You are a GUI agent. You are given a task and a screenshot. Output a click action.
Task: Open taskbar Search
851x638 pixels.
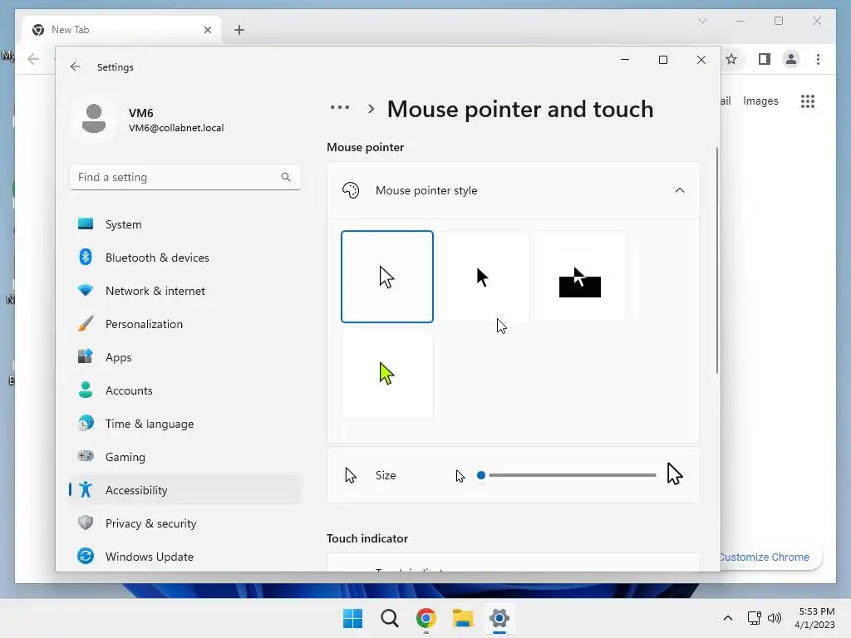click(390, 618)
